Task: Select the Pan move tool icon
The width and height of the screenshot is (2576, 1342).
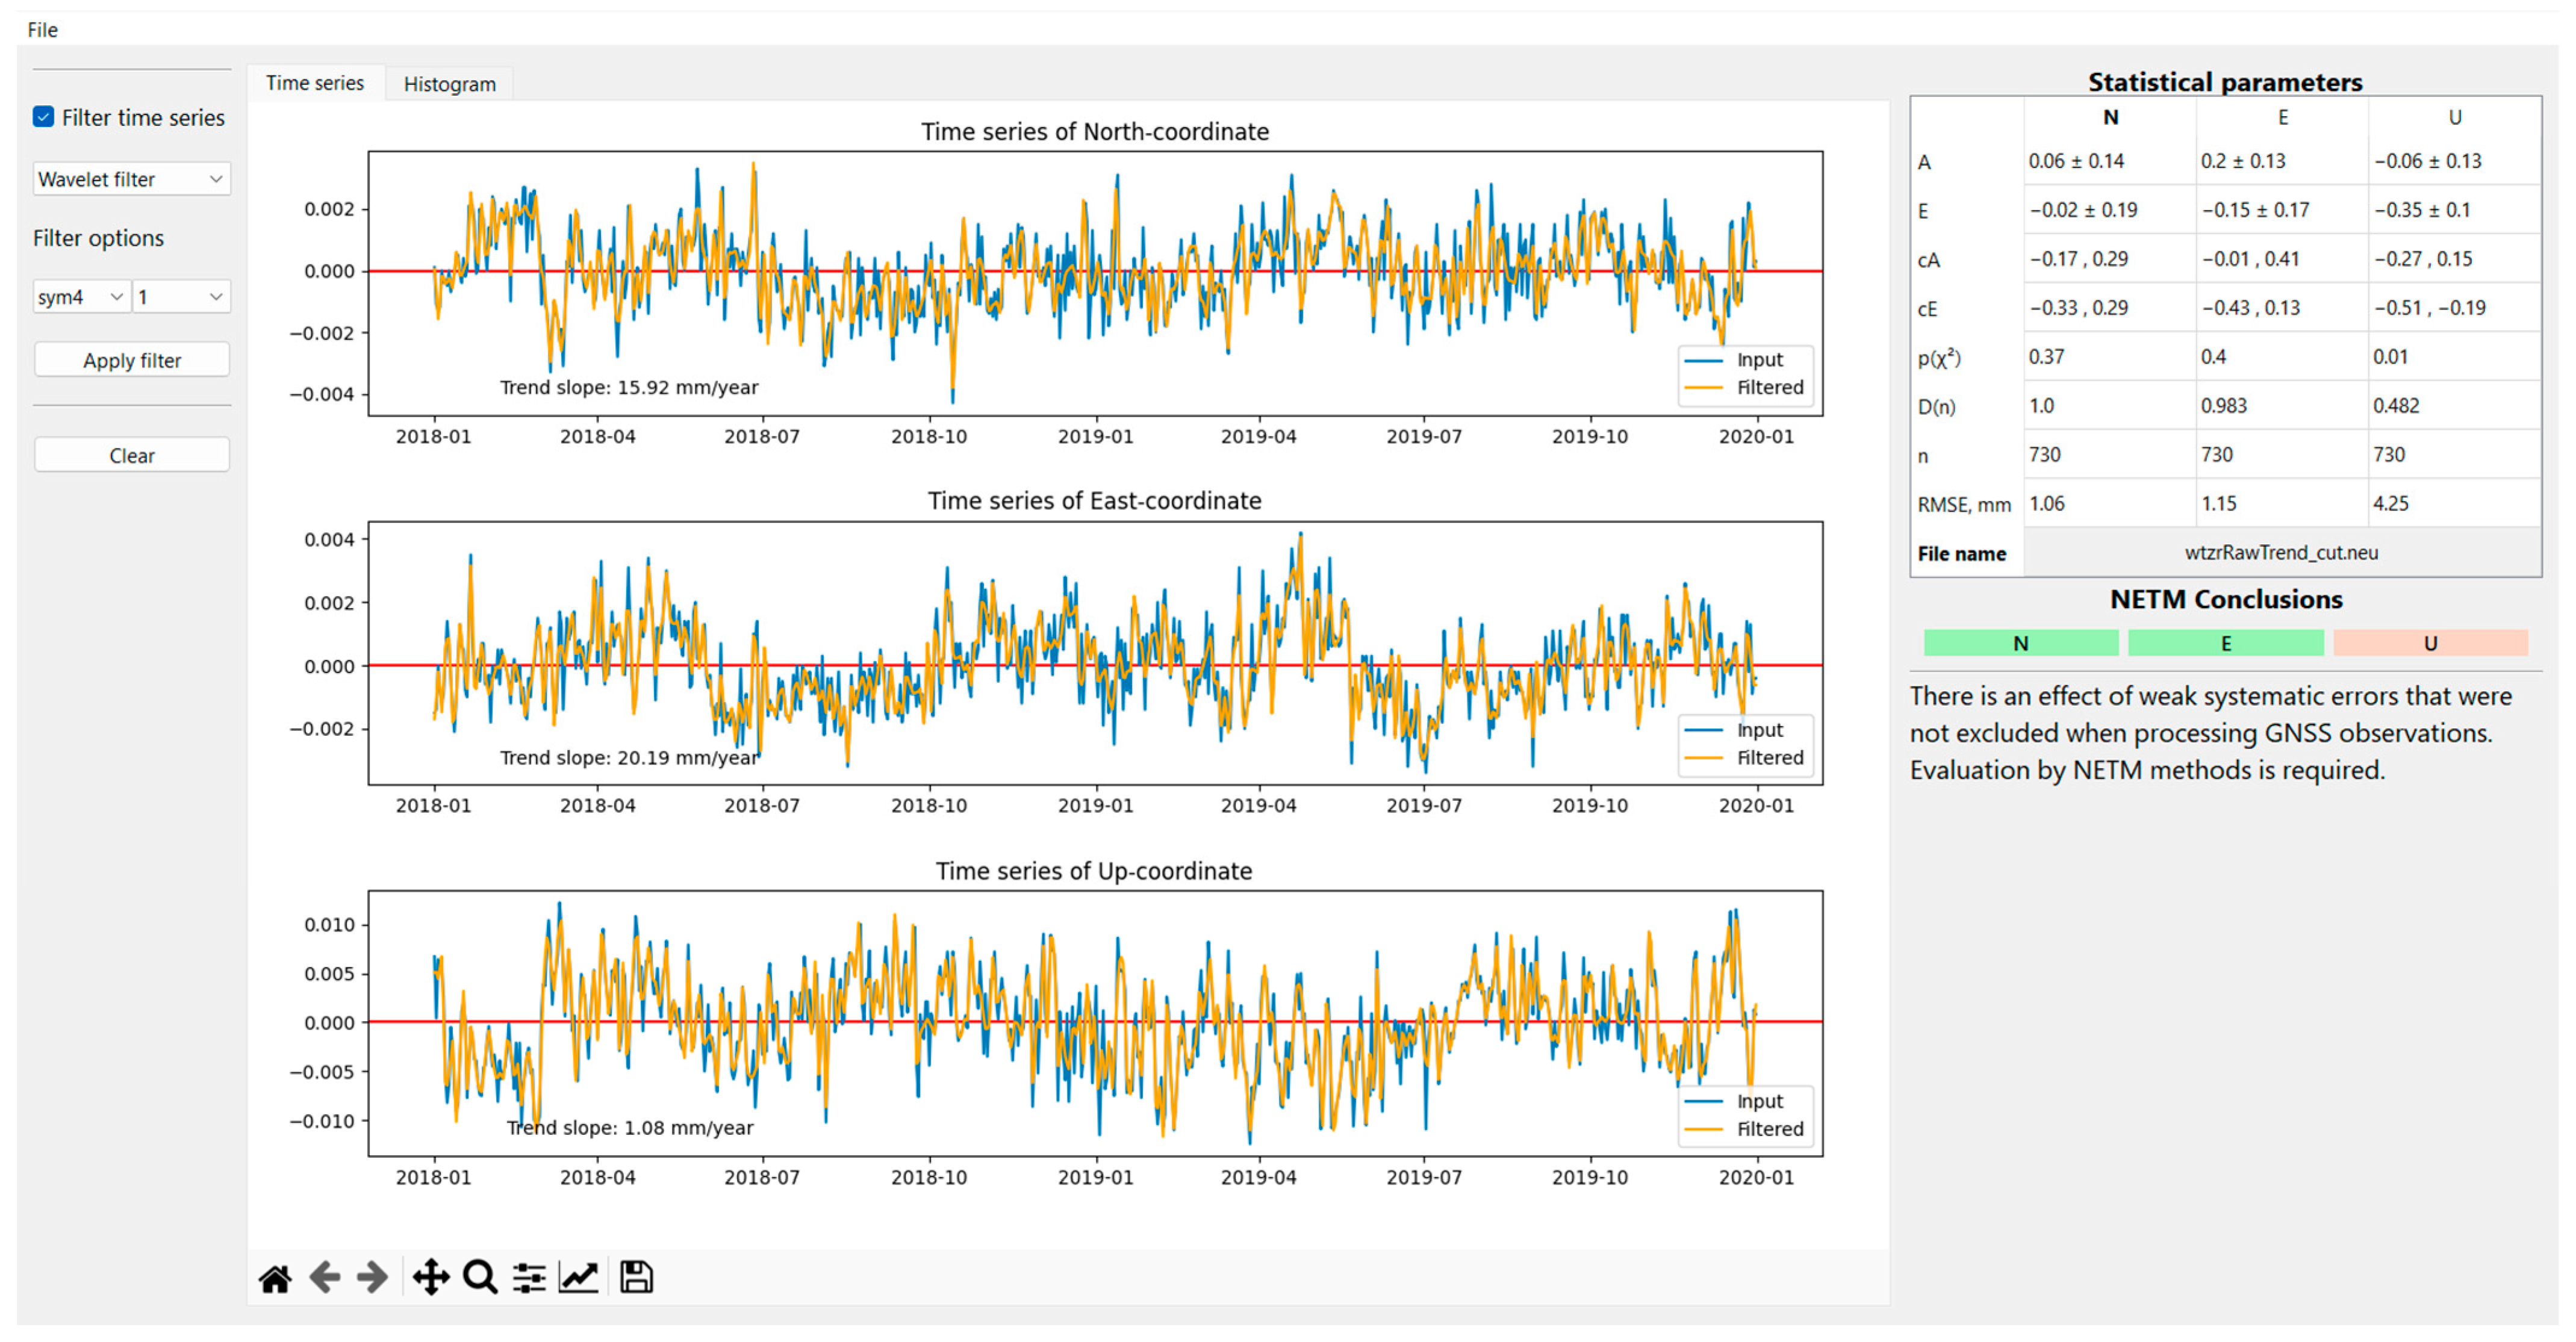Action: point(431,1278)
